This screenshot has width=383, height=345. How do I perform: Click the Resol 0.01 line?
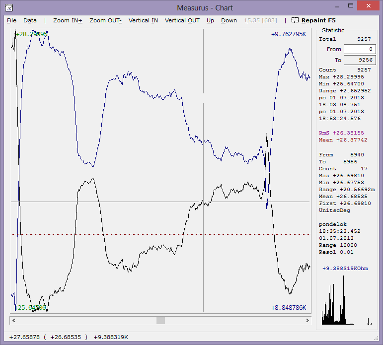click(336, 252)
